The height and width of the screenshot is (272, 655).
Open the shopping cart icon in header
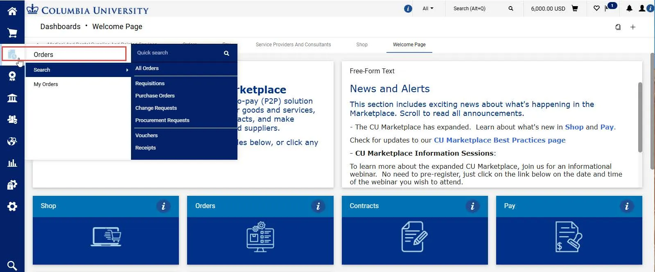575,8
